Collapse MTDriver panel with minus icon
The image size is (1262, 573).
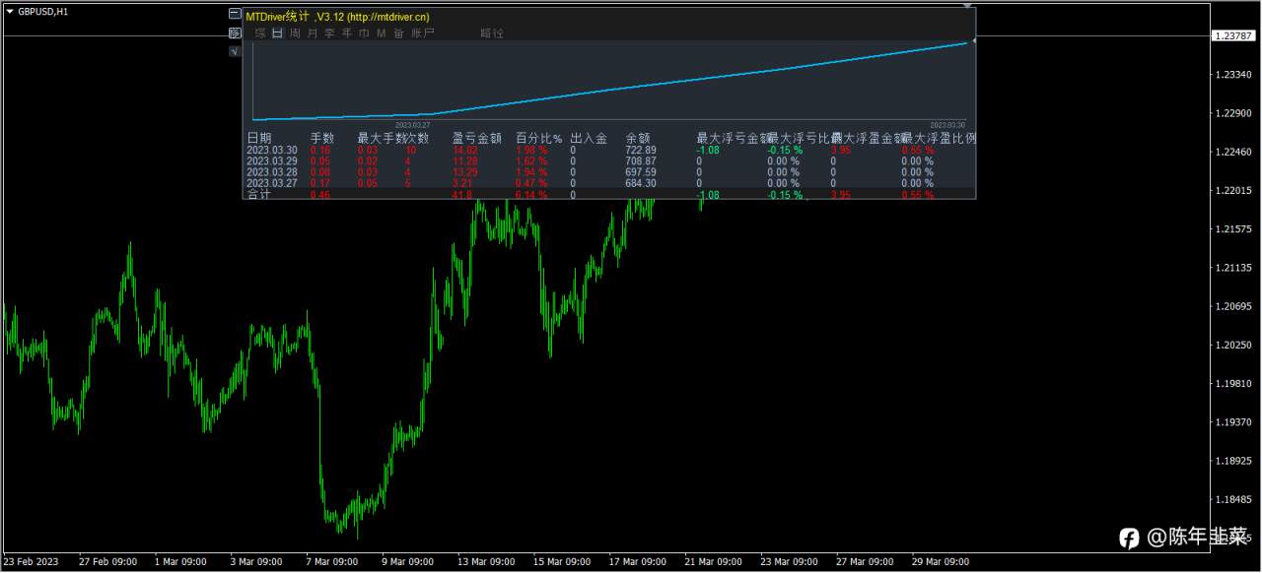tap(235, 15)
